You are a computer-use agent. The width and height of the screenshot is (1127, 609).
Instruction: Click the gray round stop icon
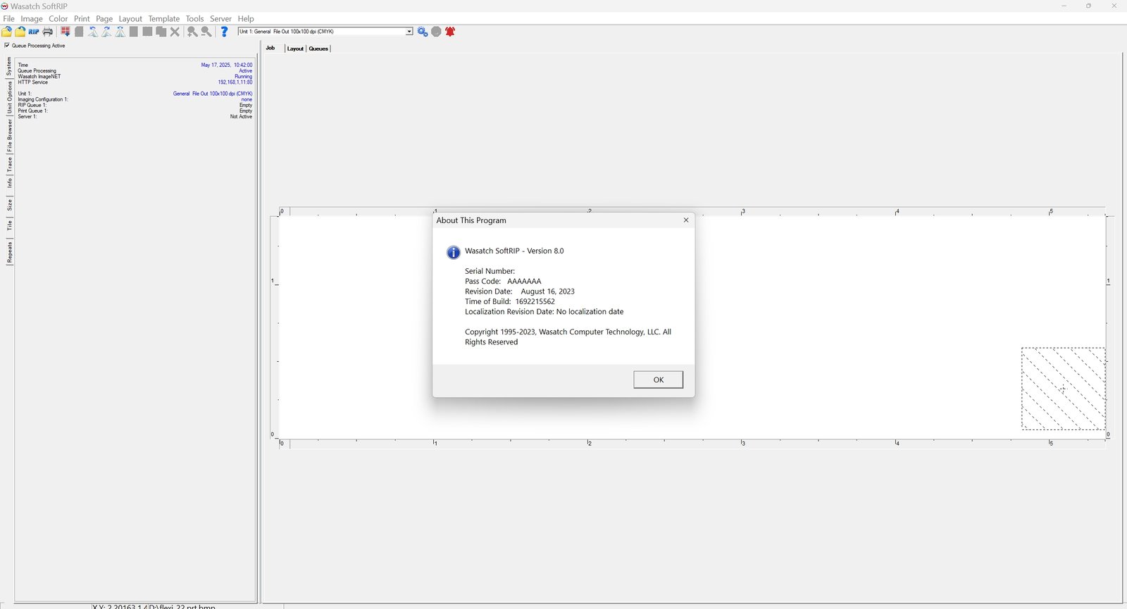point(436,32)
